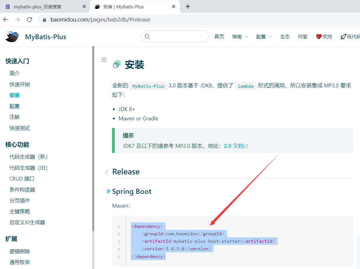Open 自定义ID生成器 in sidebar

pyautogui.click(x=27, y=222)
